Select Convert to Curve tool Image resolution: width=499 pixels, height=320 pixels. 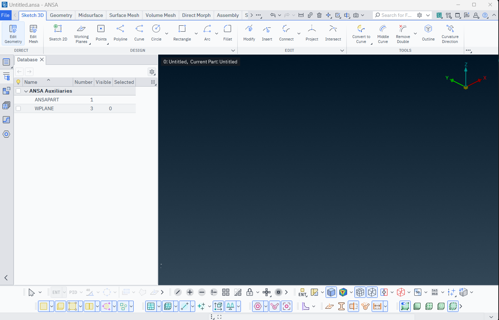click(x=361, y=34)
